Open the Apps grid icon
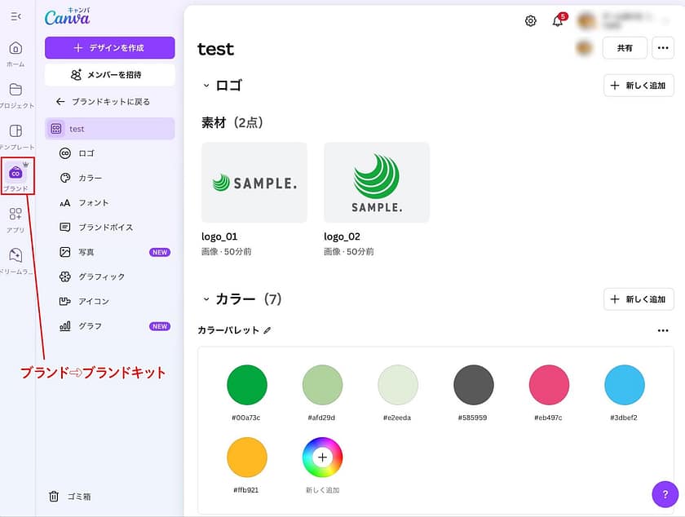Screen dimensions: 685x517 15,214
